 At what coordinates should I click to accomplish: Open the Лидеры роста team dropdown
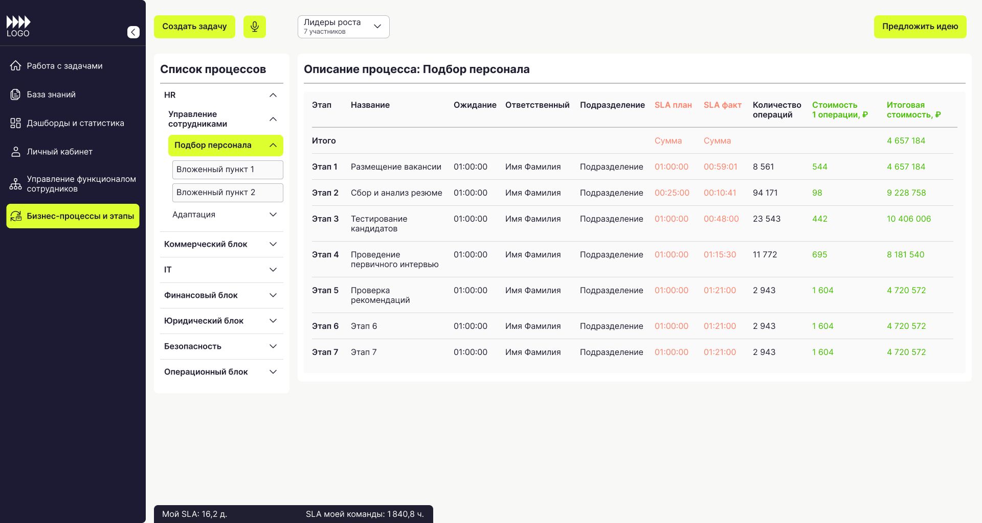(x=343, y=27)
